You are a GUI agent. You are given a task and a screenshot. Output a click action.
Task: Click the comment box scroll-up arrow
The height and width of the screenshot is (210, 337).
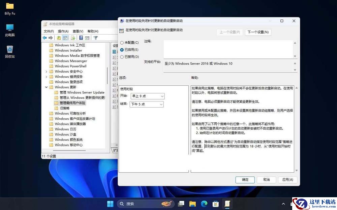(295, 43)
